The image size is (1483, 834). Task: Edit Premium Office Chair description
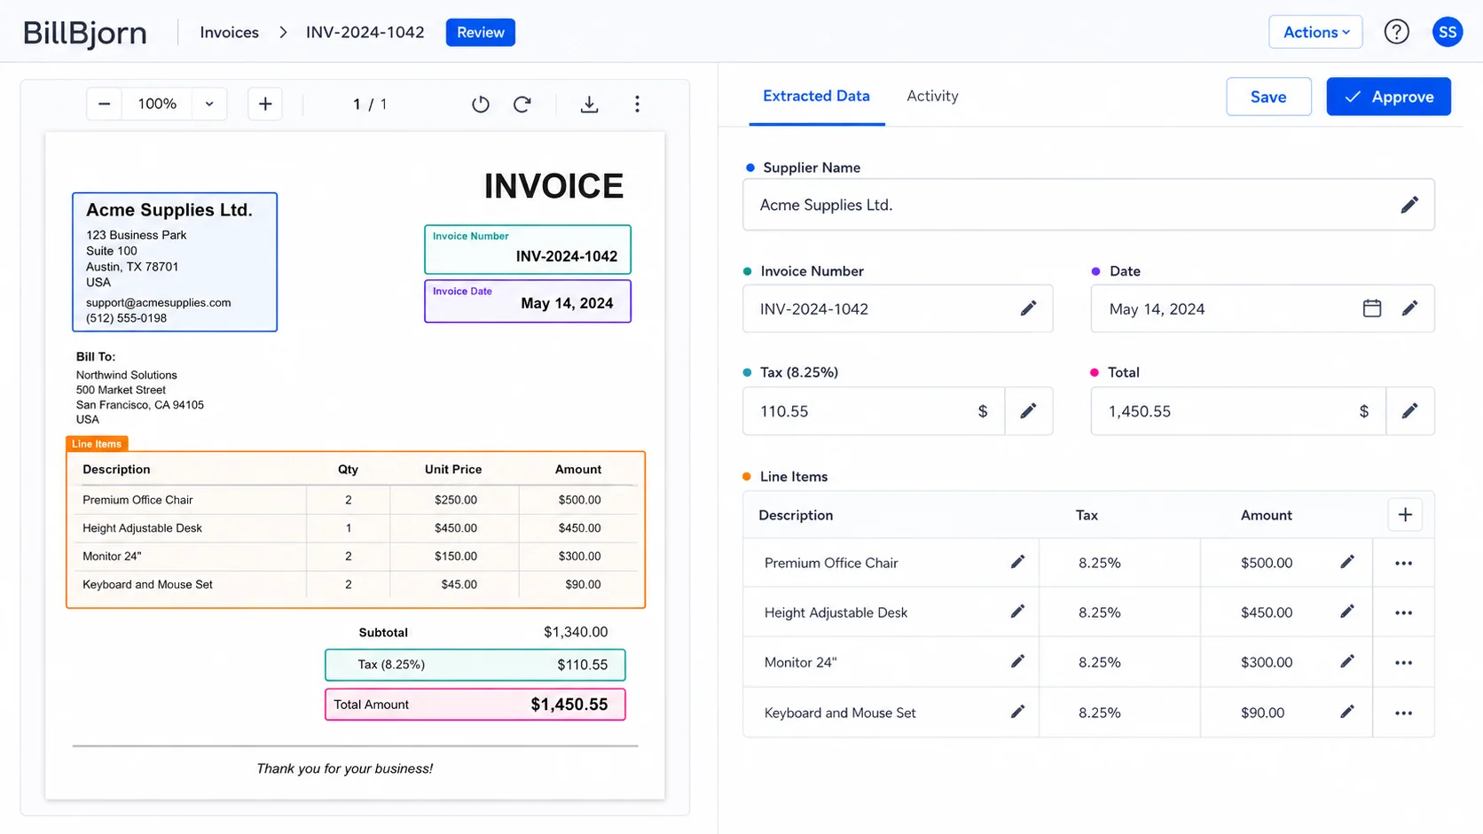(1017, 562)
